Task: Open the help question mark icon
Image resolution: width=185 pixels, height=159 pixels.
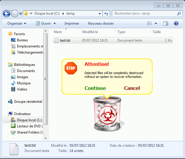Action: (x=176, y=23)
